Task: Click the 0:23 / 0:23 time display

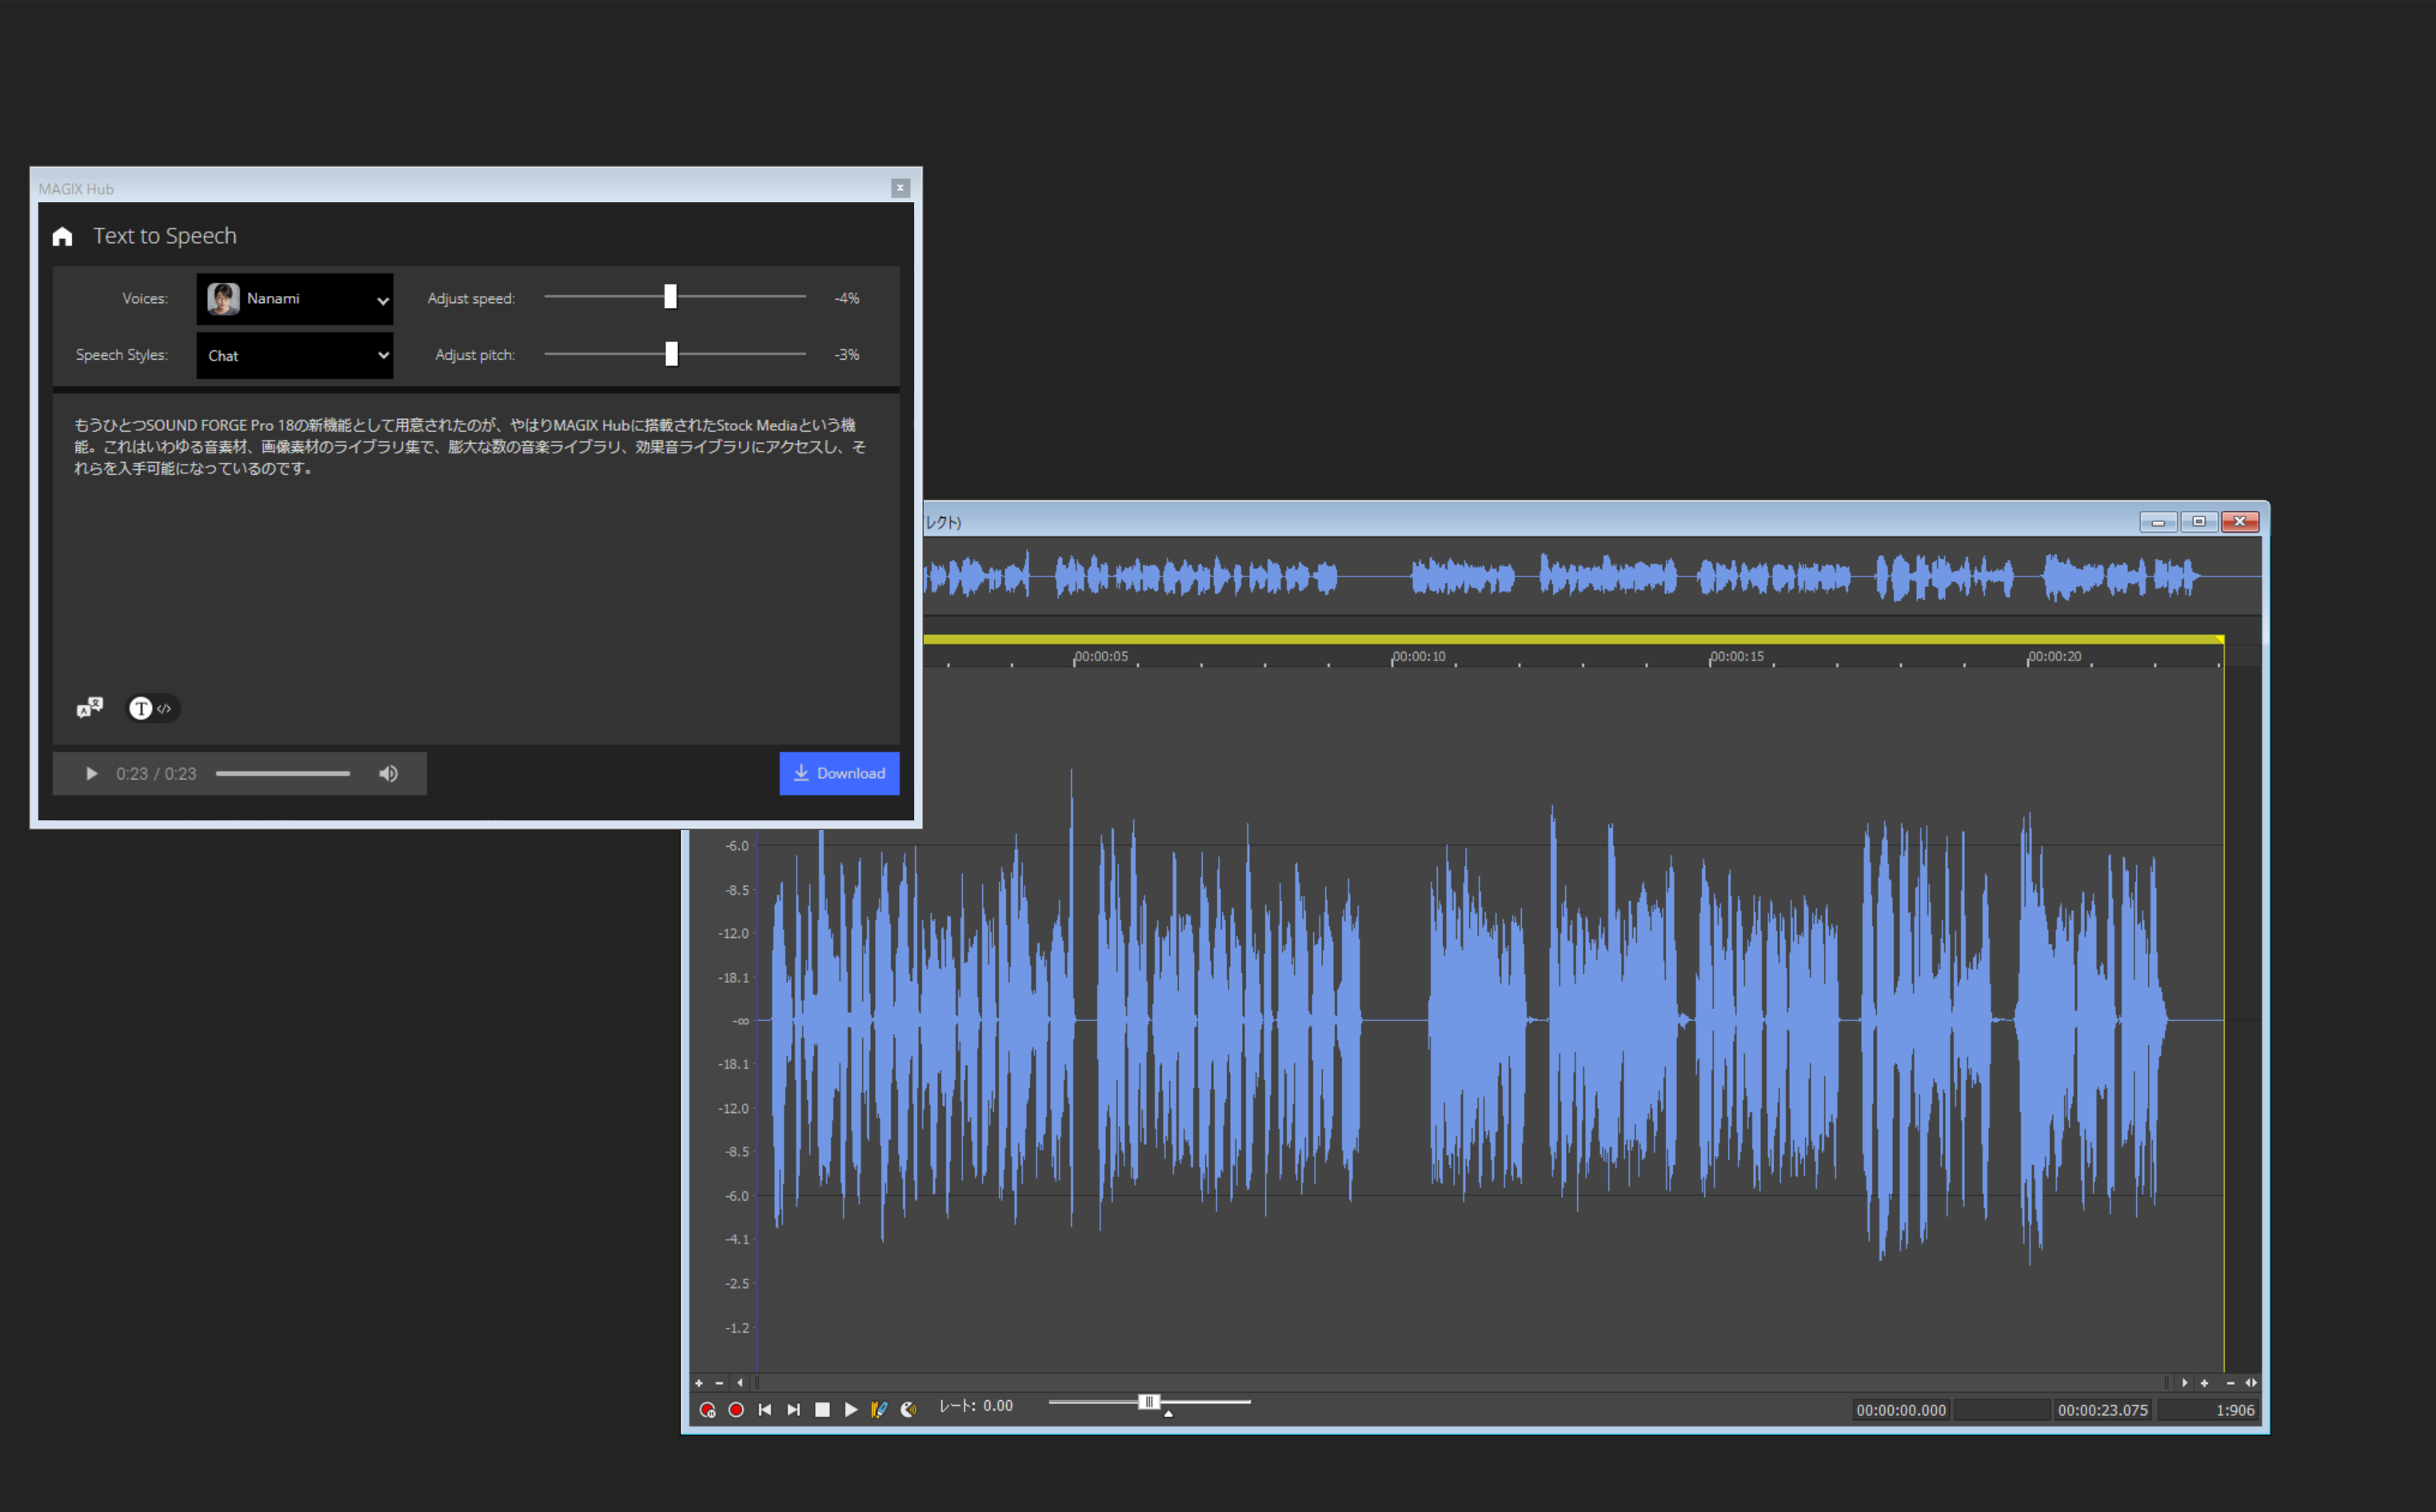Action: pos(156,774)
